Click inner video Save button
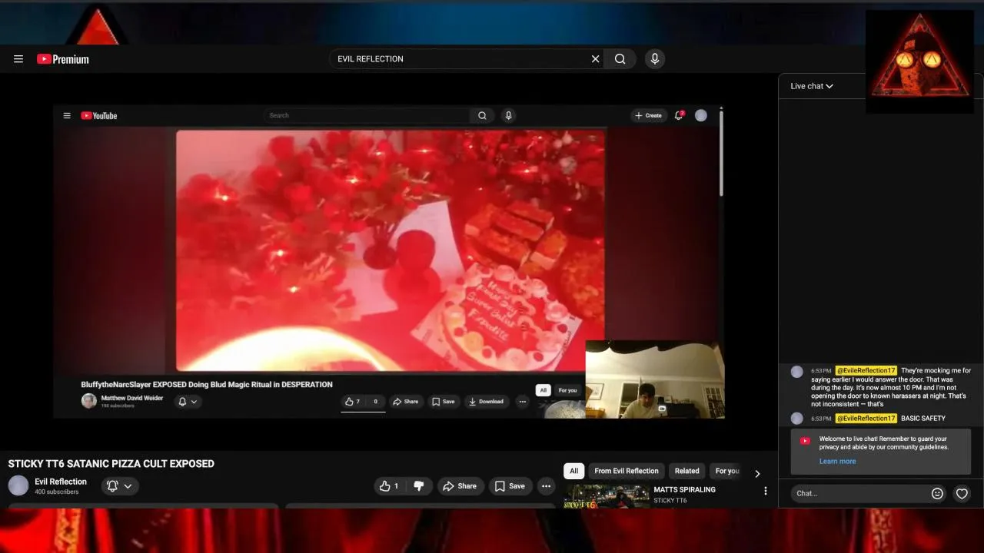This screenshot has height=553, width=984. coord(443,401)
